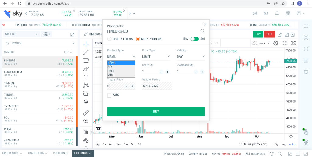
Task: Set the chart range to 6m
Action: (111, 145)
